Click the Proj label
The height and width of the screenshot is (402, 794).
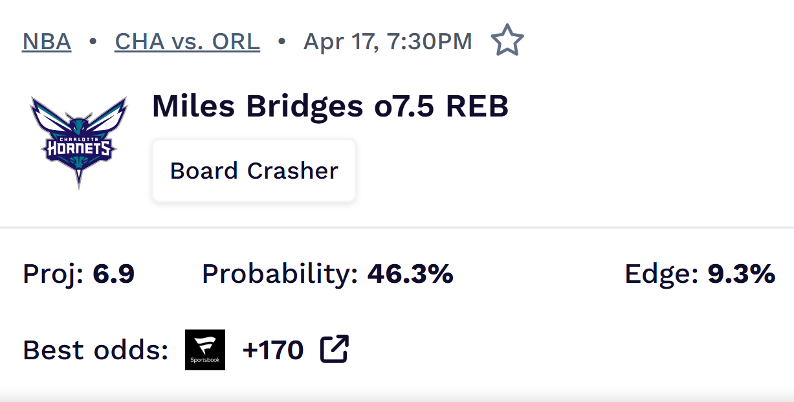53,274
